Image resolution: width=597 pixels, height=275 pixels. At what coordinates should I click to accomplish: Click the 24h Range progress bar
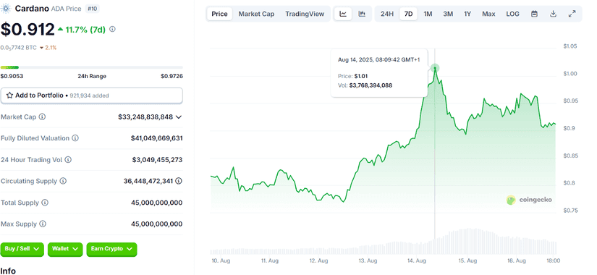click(x=91, y=67)
